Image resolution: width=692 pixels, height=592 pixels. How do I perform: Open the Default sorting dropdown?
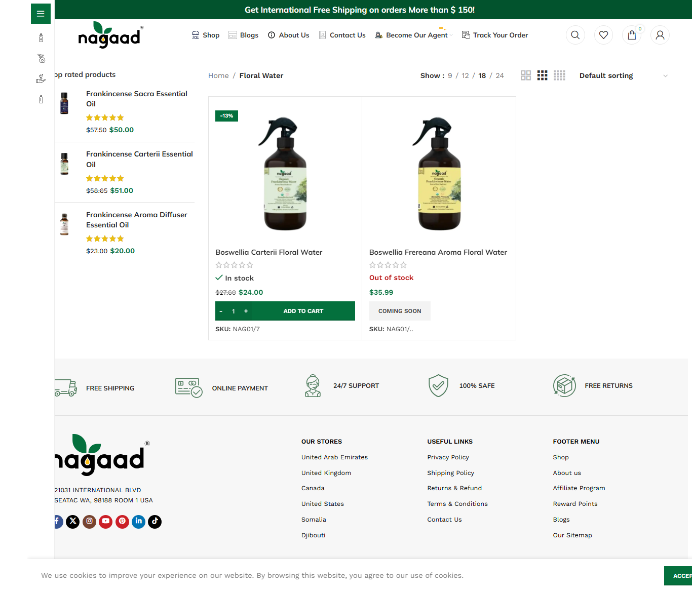click(x=624, y=75)
